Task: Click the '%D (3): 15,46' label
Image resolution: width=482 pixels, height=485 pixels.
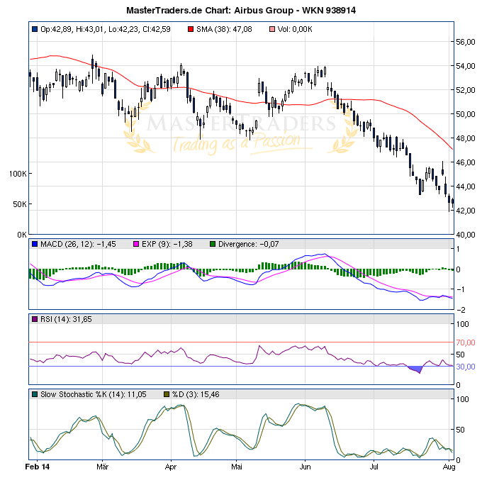Action: click(x=196, y=394)
